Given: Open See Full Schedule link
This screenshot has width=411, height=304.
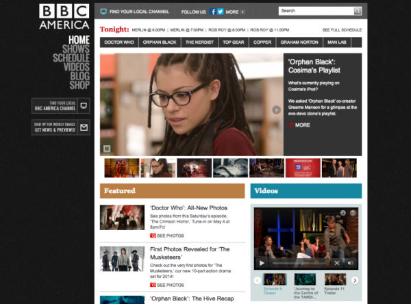Looking at the screenshot, I should pos(342,30).
